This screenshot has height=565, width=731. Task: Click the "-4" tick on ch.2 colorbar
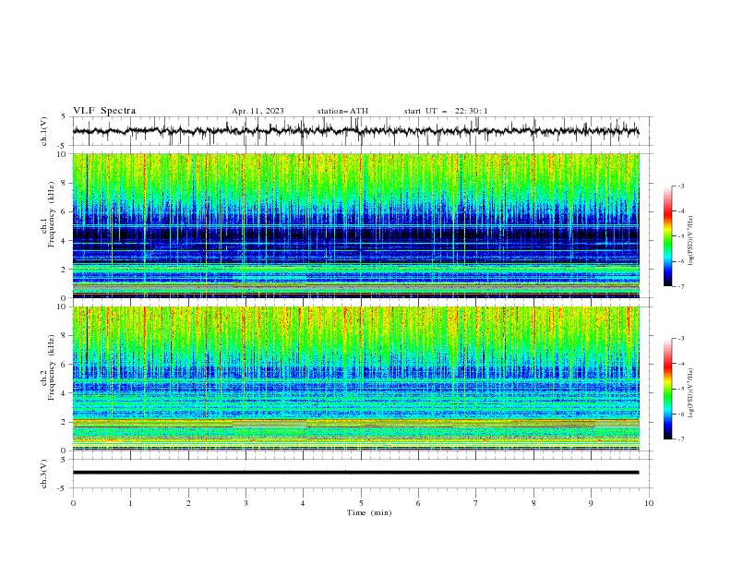click(x=680, y=364)
